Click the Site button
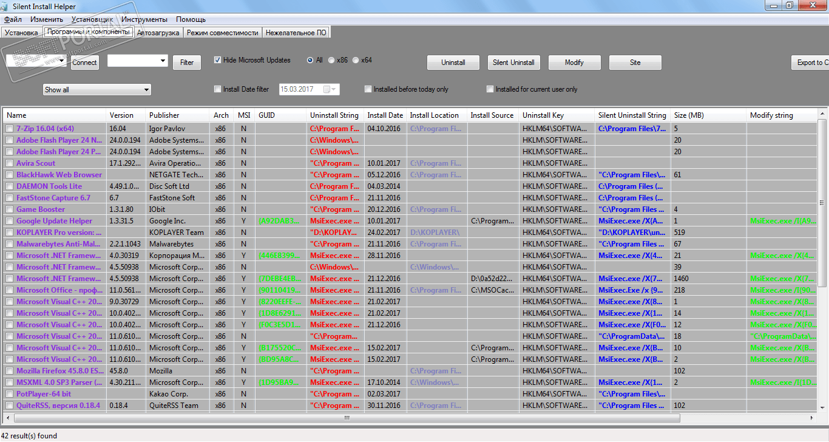 635,63
